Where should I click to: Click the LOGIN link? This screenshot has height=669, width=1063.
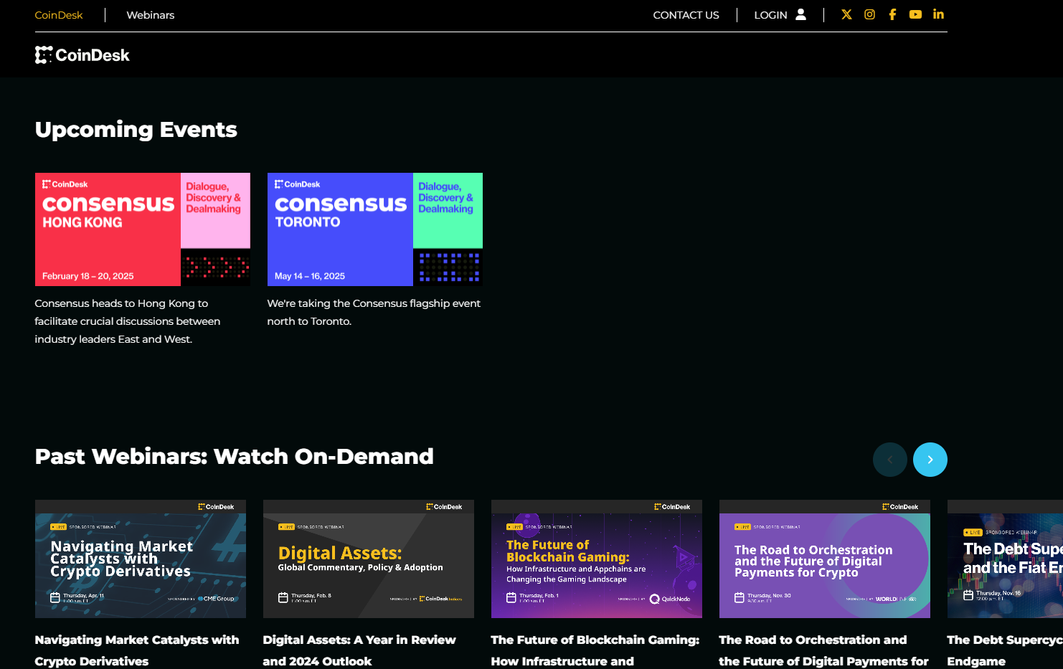pyautogui.click(x=770, y=15)
